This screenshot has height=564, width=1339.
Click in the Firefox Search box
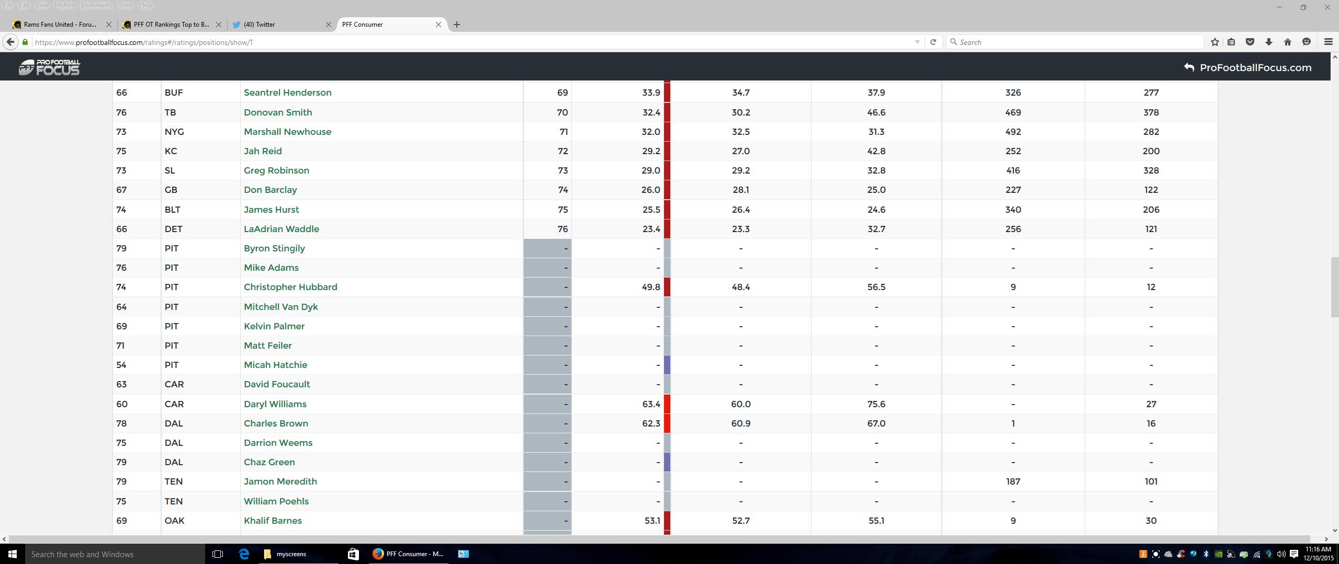click(x=1075, y=42)
